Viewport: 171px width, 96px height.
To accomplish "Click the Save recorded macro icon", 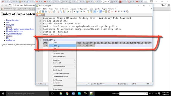I will [x=127, y=11].
